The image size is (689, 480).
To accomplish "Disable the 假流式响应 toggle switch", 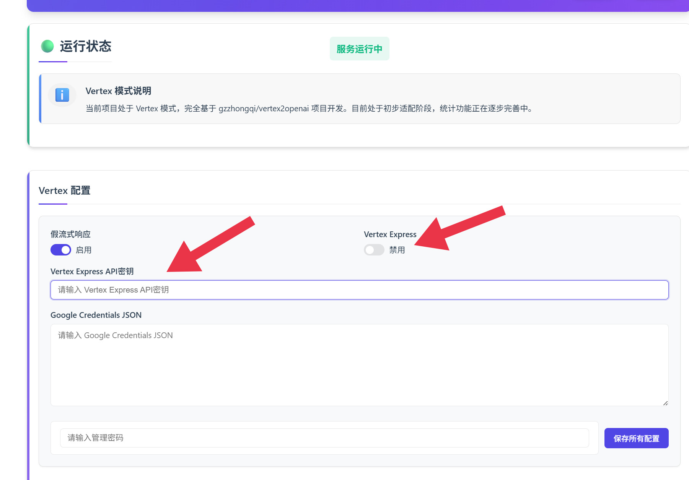I will [x=61, y=250].
